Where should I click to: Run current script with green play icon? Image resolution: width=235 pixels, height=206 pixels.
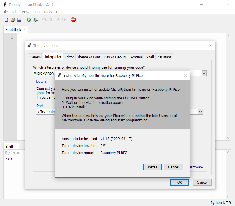(29, 20)
